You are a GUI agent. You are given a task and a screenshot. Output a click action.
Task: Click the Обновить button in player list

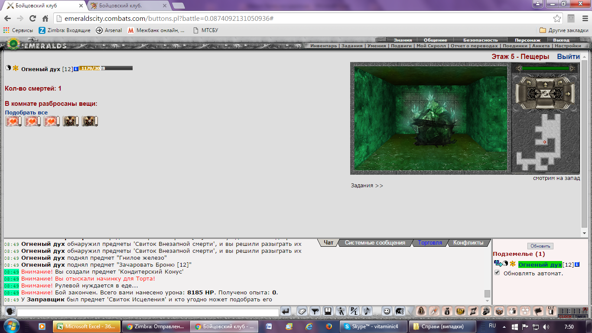540,246
